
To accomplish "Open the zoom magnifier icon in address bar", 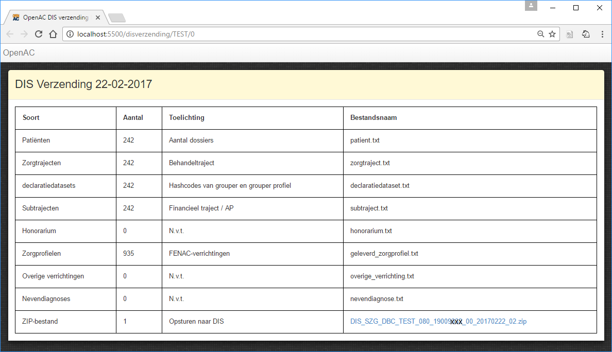I will coord(540,34).
